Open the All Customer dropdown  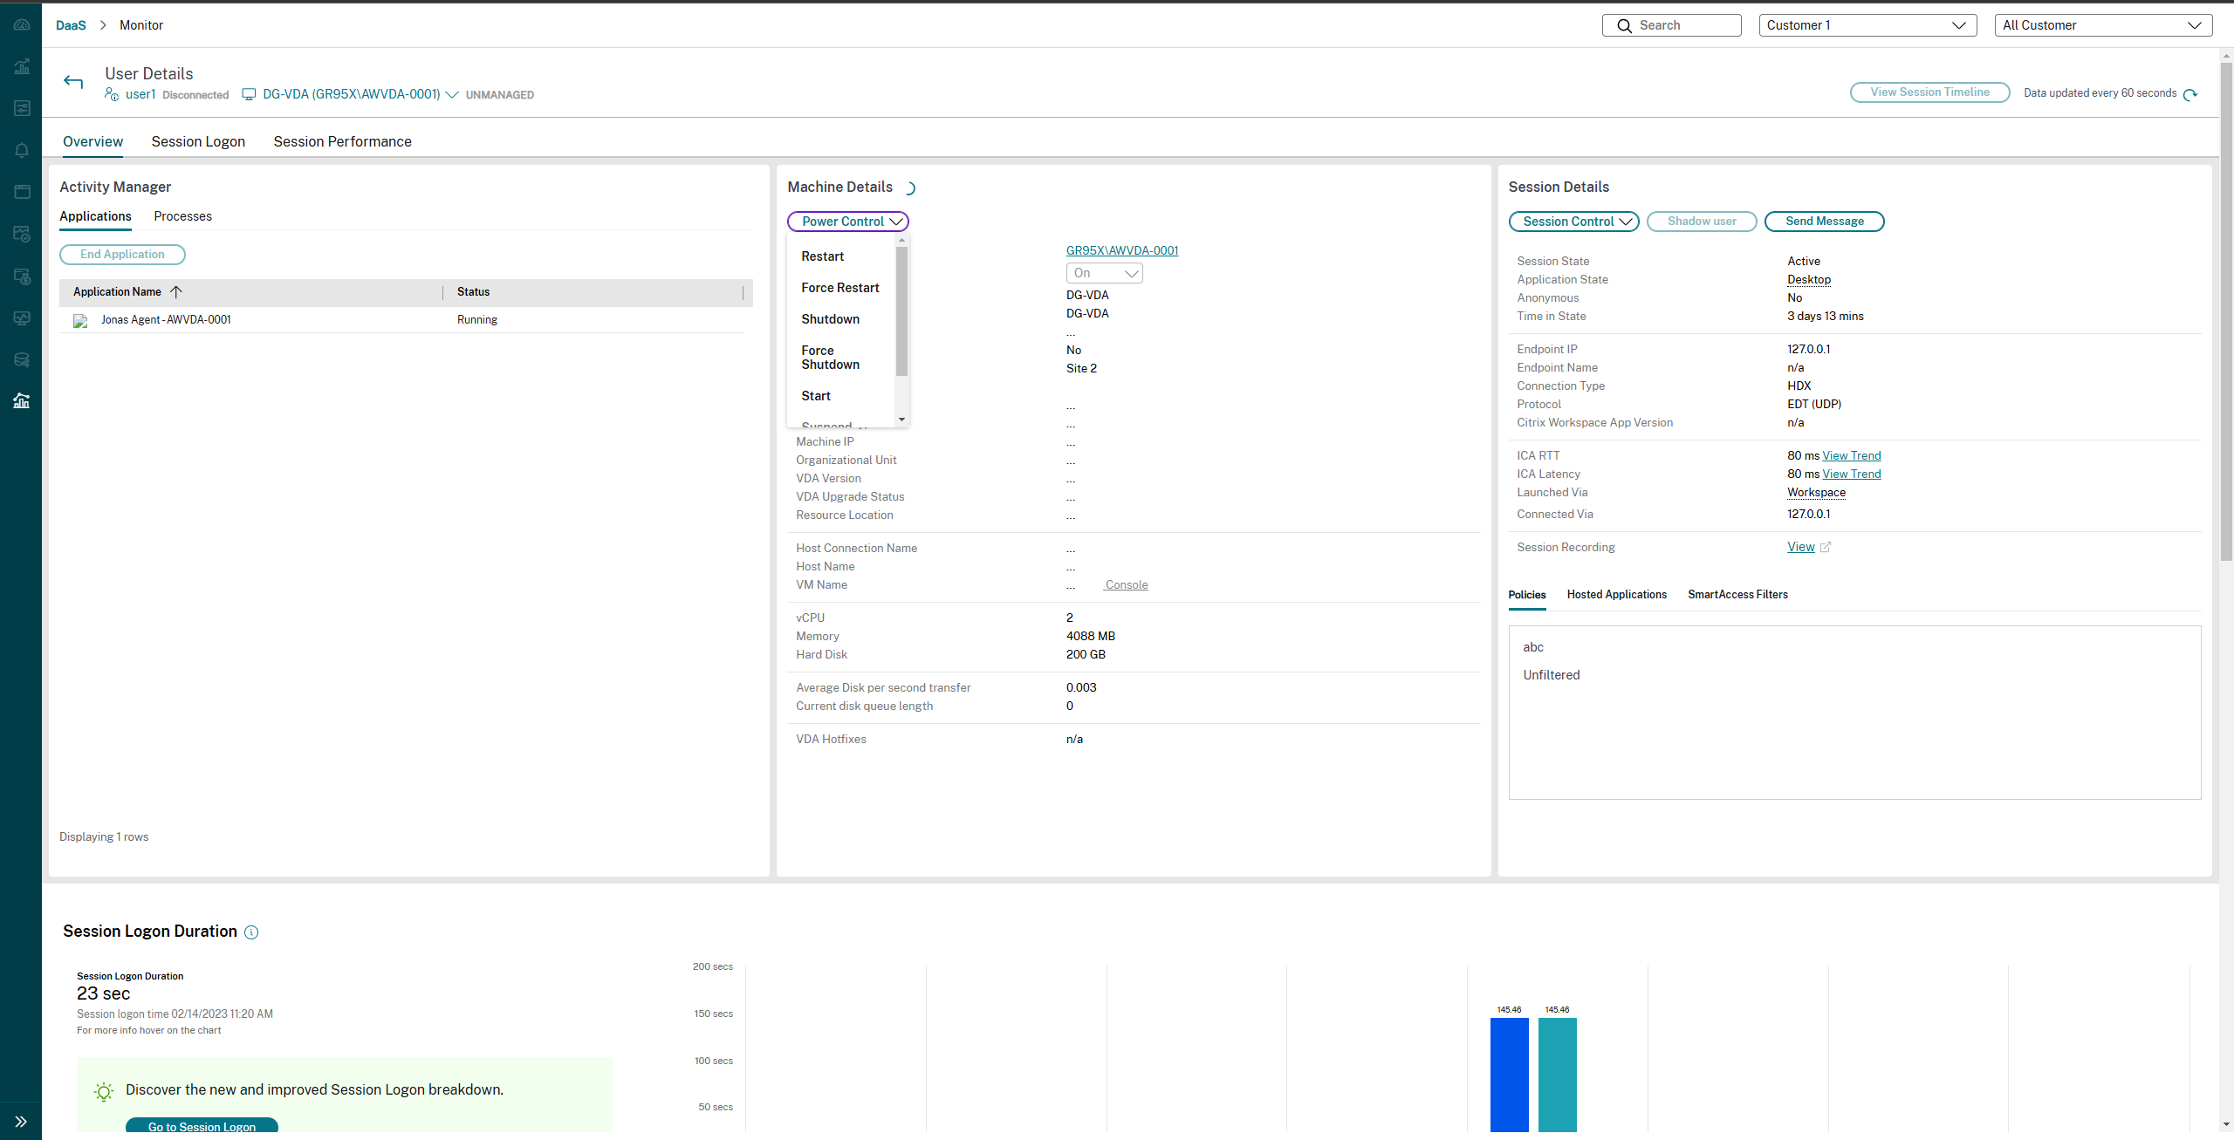click(2103, 25)
